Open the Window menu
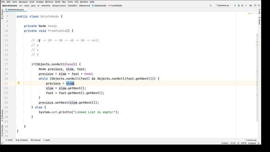 tap(84, 2)
